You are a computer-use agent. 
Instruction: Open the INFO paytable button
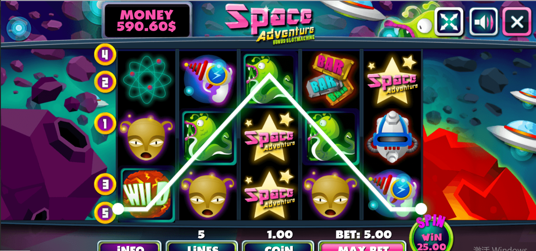tap(129, 246)
